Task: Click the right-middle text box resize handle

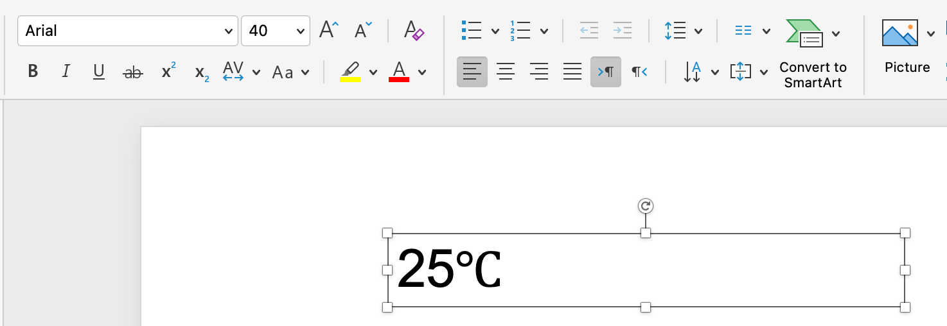Action: coord(905,270)
